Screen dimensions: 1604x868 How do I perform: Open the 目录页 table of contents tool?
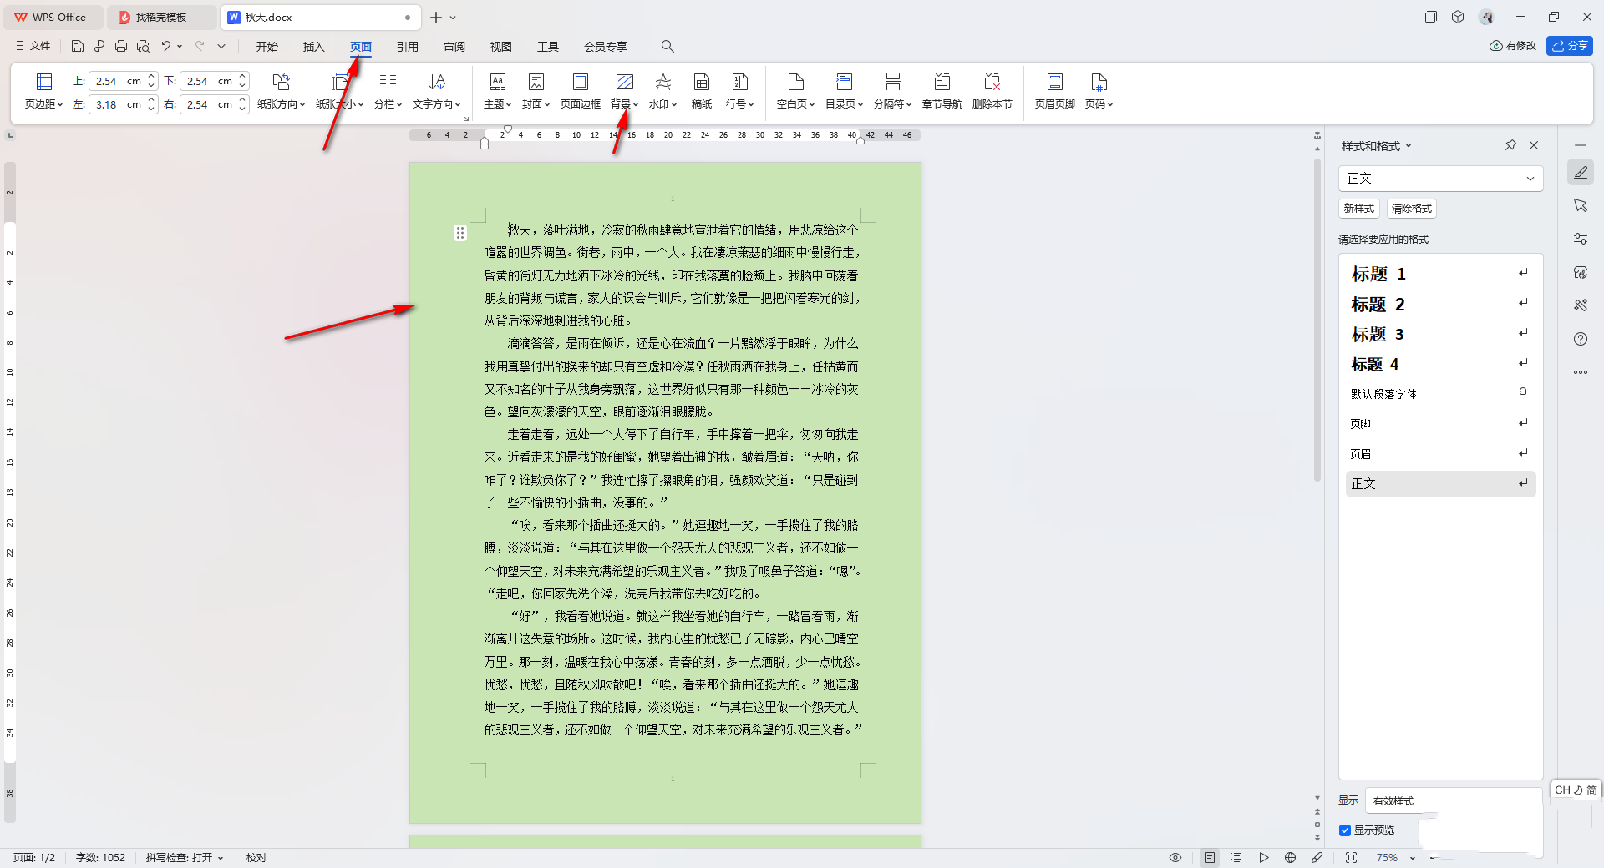tap(844, 91)
